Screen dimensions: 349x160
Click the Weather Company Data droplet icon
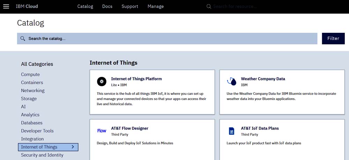[231, 81]
